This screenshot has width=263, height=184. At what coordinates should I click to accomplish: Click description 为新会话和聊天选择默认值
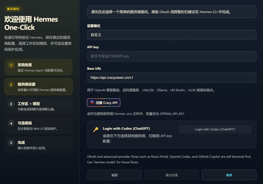point(36,109)
